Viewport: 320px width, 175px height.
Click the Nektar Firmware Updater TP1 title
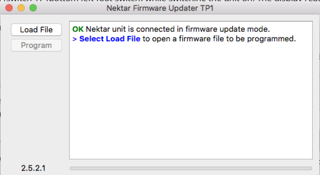pyautogui.click(x=160, y=8)
